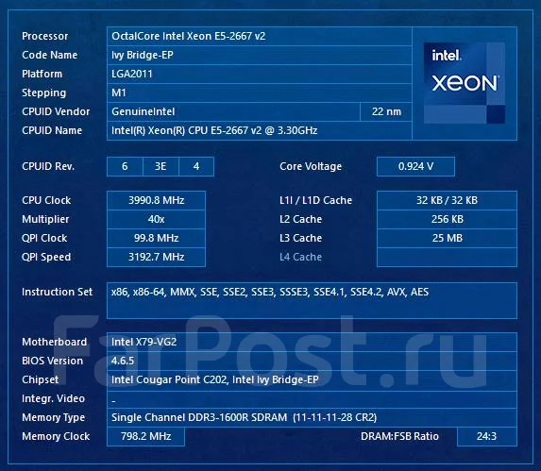
Task: Select the instruction set list text
Action: tap(270, 293)
